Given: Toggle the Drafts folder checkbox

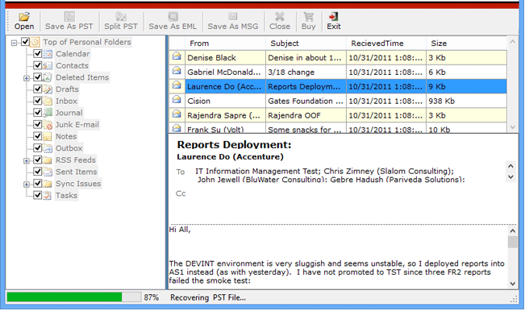Looking at the screenshot, I should pos(37,89).
